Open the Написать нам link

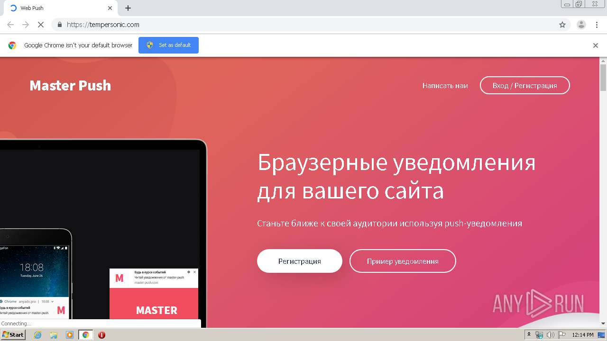[445, 86]
